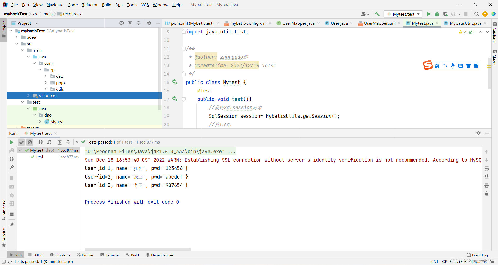The image size is (498, 265).
Task: Open Project panel settings gear
Action: (x=149, y=23)
